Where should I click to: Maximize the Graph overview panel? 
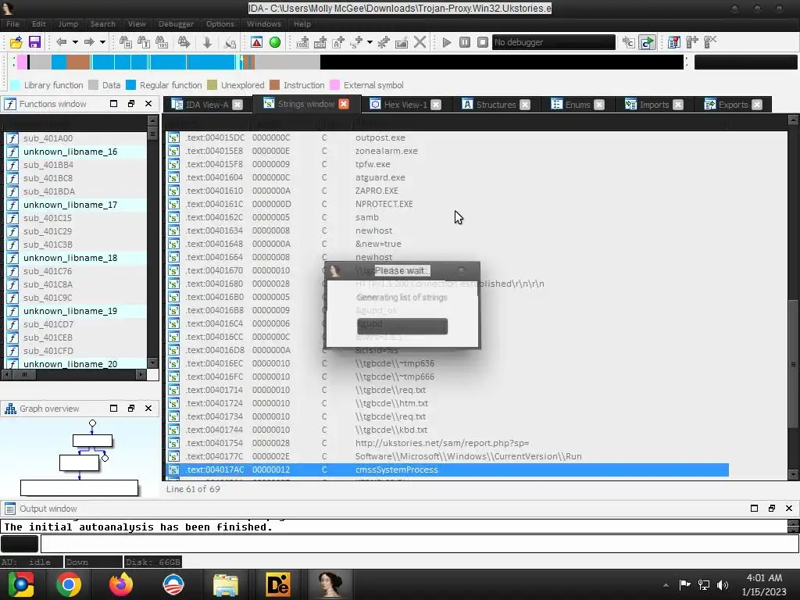[x=114, y=408]
